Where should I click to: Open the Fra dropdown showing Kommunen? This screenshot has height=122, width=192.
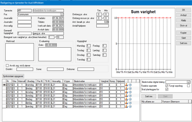[x=62, y=14]
